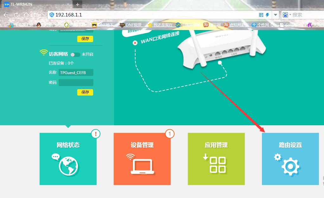Open a new tab with the + button
The image size is (324, 198).
point(78,4)
